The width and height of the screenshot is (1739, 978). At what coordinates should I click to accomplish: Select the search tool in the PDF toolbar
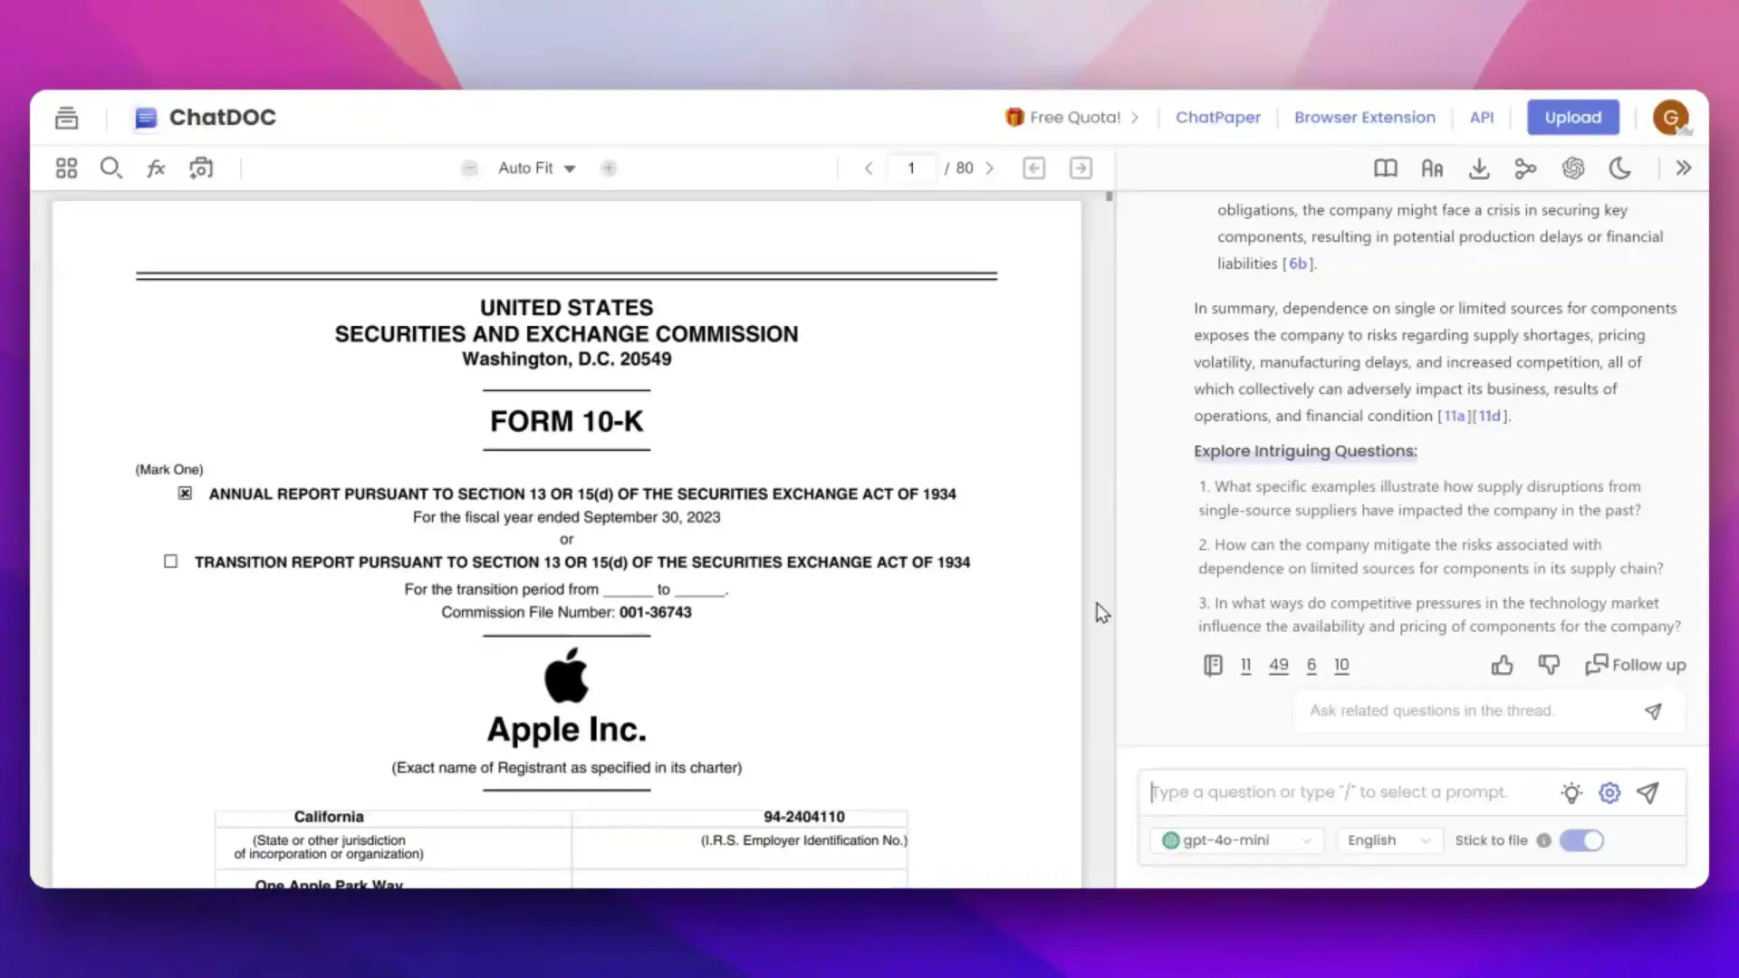(110, 168)
